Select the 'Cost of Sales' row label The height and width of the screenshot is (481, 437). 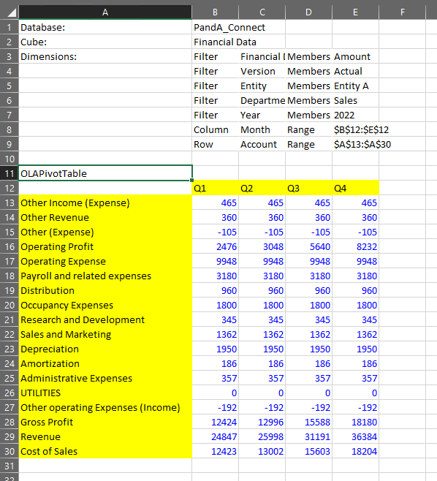(x=105, y=451)
